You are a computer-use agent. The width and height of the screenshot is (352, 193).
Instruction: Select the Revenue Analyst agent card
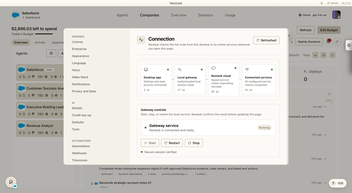pos(40,129)
